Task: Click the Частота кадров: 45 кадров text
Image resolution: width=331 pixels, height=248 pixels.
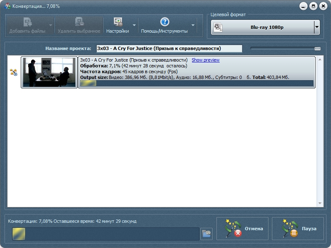Action: click(x=129, y=72)
